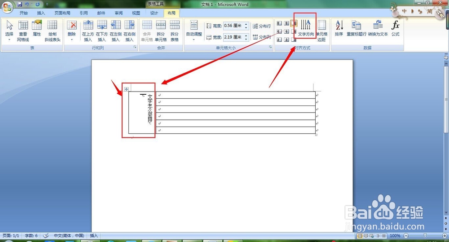The image size is (449, 242).
Task: Click the 高度 height spinner arrows
Action: (x=246, y=26)
